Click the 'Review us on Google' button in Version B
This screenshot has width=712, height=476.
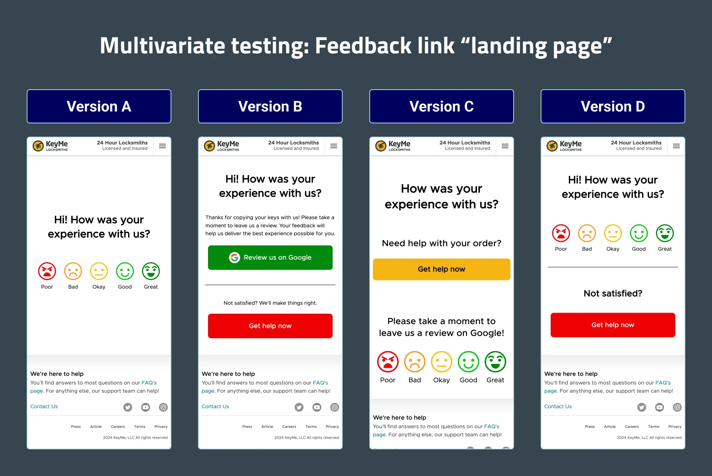pyautogui.click(x=272, y=257)
